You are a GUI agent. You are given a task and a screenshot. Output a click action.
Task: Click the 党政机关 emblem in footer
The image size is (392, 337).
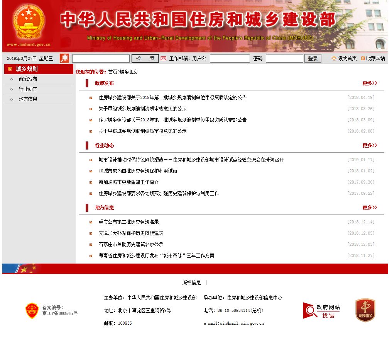[x=365, y=310]
